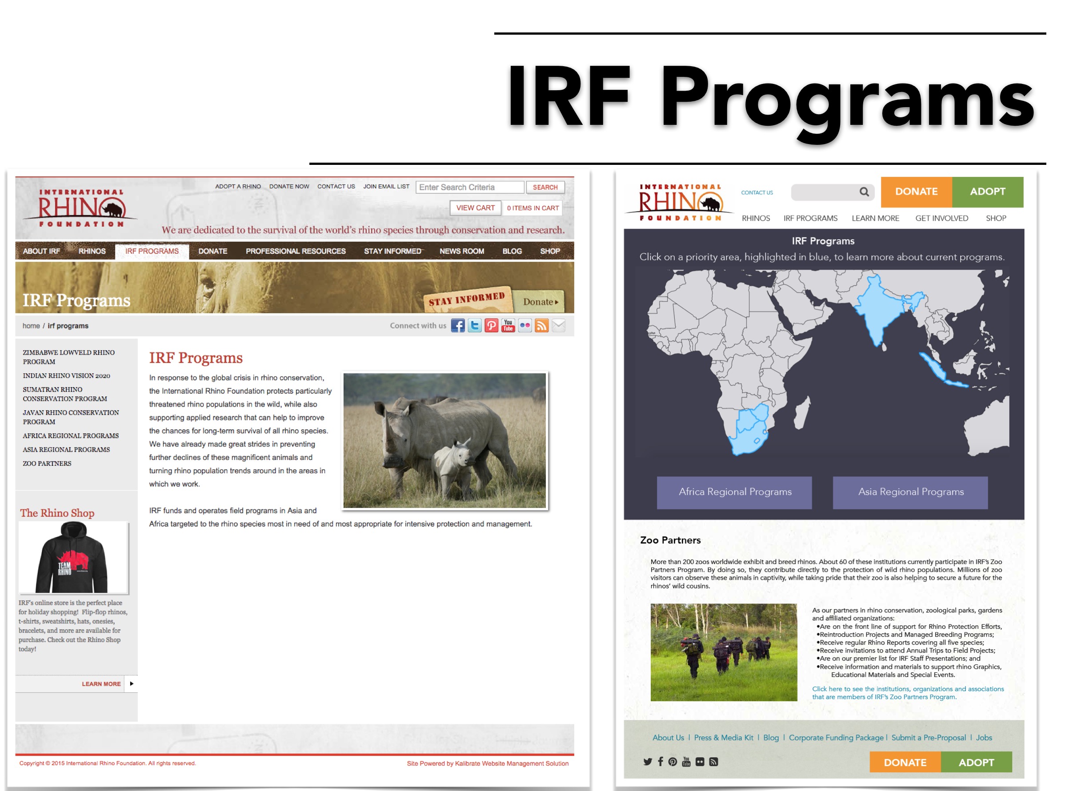Open RHINOS menu on new site

[x=756, y=218]
